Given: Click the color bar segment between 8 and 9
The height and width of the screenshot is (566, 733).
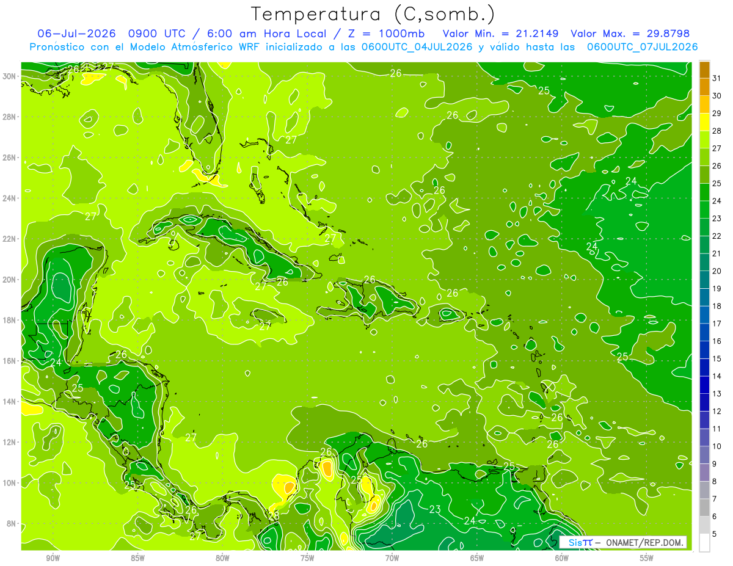Looking at the screenshot, I should click(x=704, y=473).
